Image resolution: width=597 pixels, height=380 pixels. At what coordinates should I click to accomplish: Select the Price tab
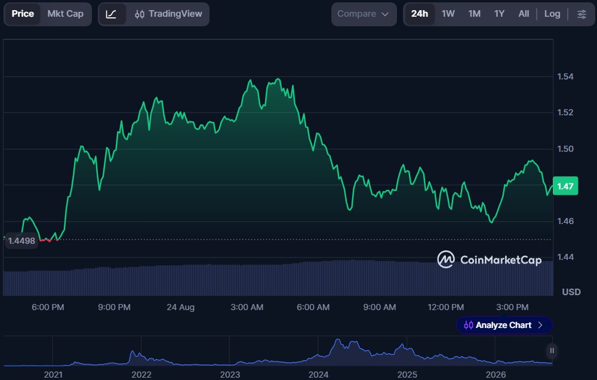(x=23, y=14)
